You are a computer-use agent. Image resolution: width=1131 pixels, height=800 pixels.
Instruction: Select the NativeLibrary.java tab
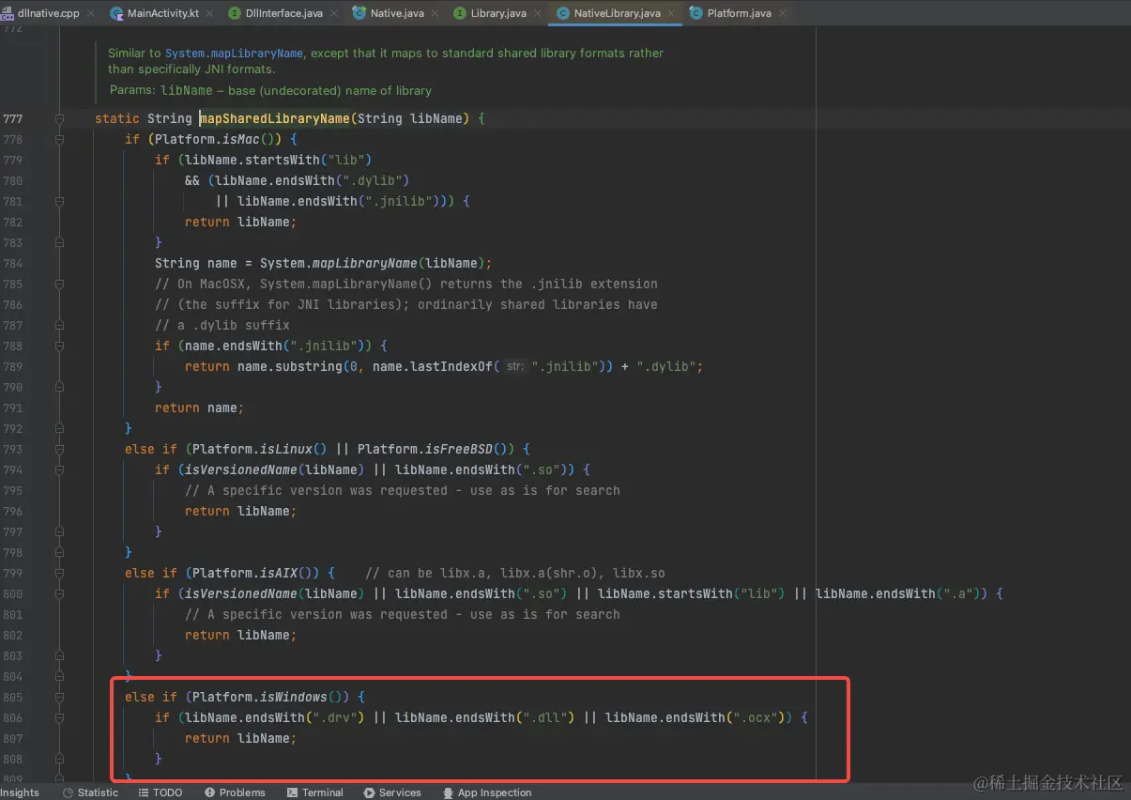click(x=616, y=13)
